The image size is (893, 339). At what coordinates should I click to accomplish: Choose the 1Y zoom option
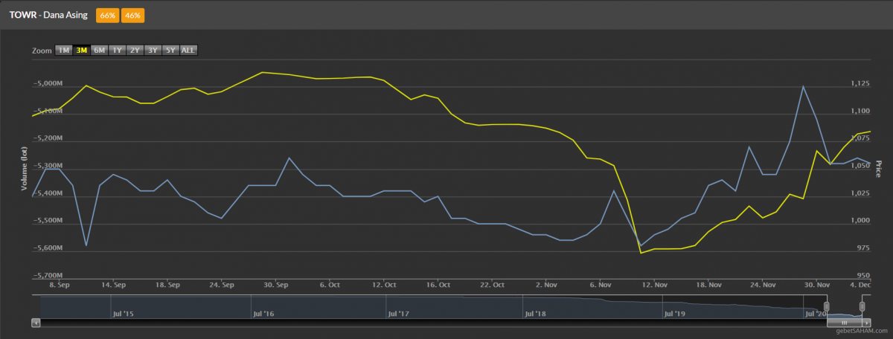coord(117,51)
